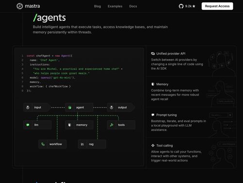Image resolution: width=243 pixels, height=183 pixels.
Task: Click the 'Build intelligent agents' description text
Action: pyautogui.click(x=100, y=30)
